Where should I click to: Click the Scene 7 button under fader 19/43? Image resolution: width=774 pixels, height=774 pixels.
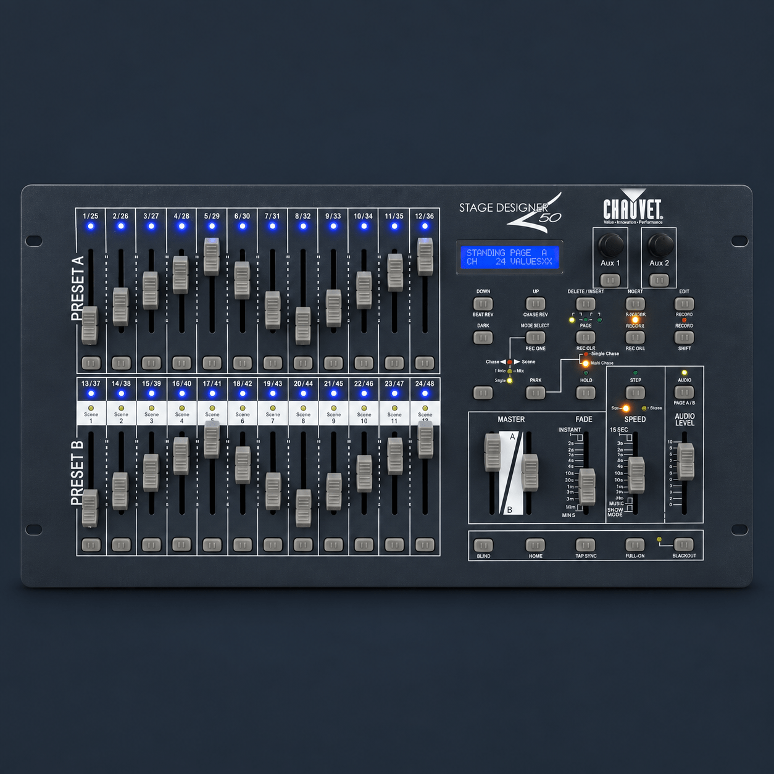[273, 545]
